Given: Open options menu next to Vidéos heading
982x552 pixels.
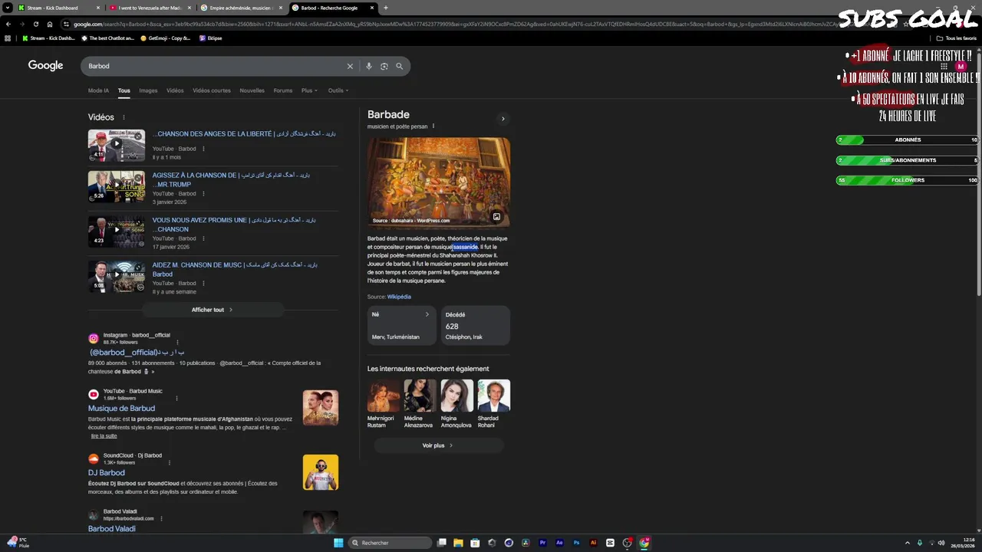Looking at the screenshot, I should pos(124,117).
